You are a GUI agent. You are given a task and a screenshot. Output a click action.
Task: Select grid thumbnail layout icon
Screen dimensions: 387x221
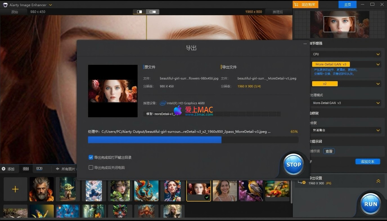click(26, 169)
